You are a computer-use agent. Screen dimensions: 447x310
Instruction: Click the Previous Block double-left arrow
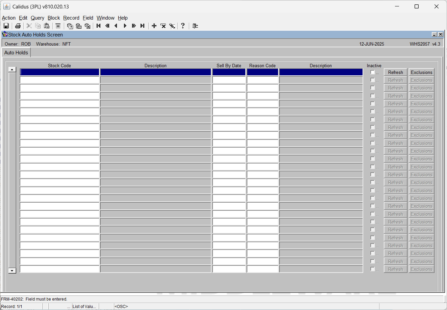click(x=107, y=26)
